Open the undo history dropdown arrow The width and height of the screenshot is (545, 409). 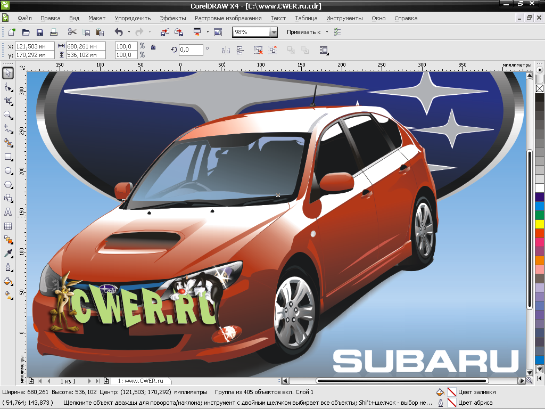pos(129,32)
